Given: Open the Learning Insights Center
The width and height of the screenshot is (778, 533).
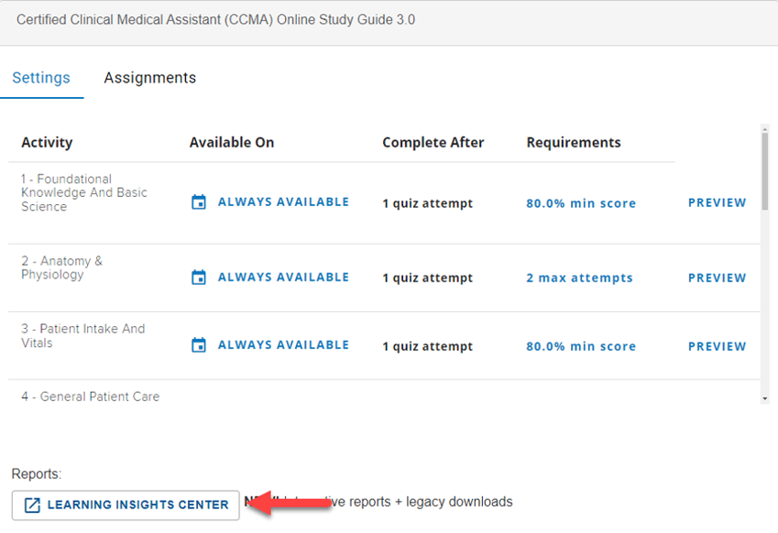Looking at the screenshot, I should click(x=125, y=505).
